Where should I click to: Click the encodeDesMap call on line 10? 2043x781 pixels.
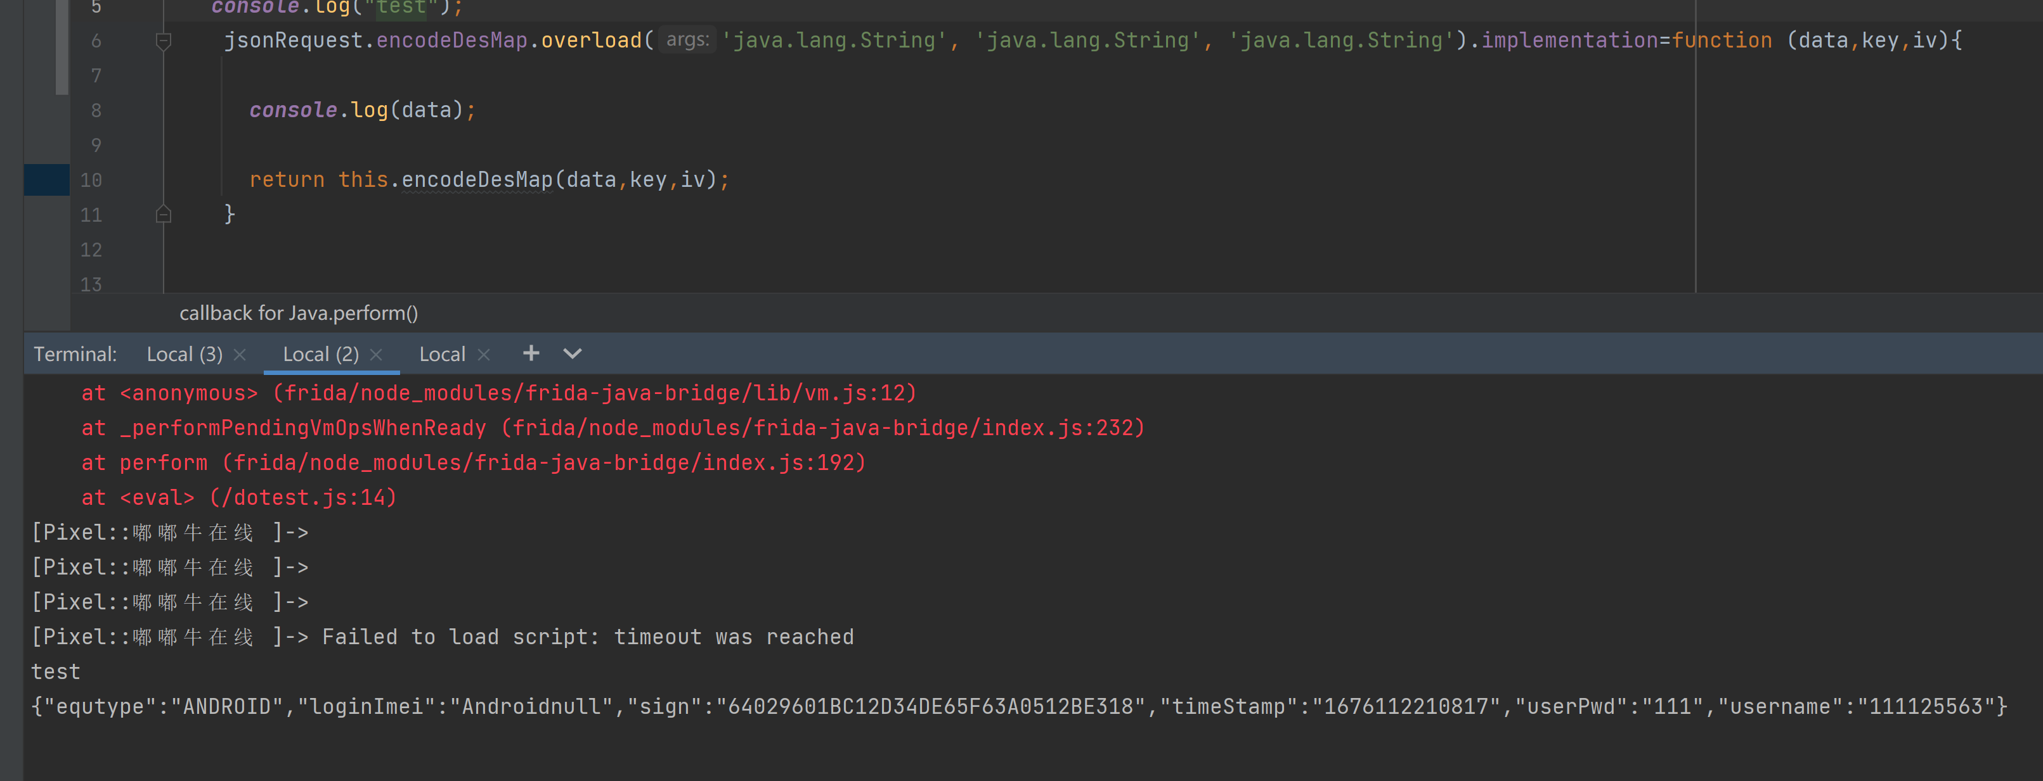click(477, 180)
